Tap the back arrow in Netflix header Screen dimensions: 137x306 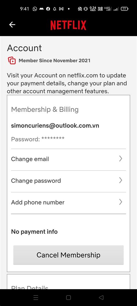(12, 25)
